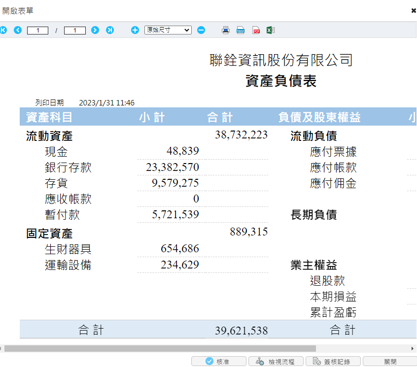Click the scroll right arrow
Screen dimensions: 417x367
(413, 348)
